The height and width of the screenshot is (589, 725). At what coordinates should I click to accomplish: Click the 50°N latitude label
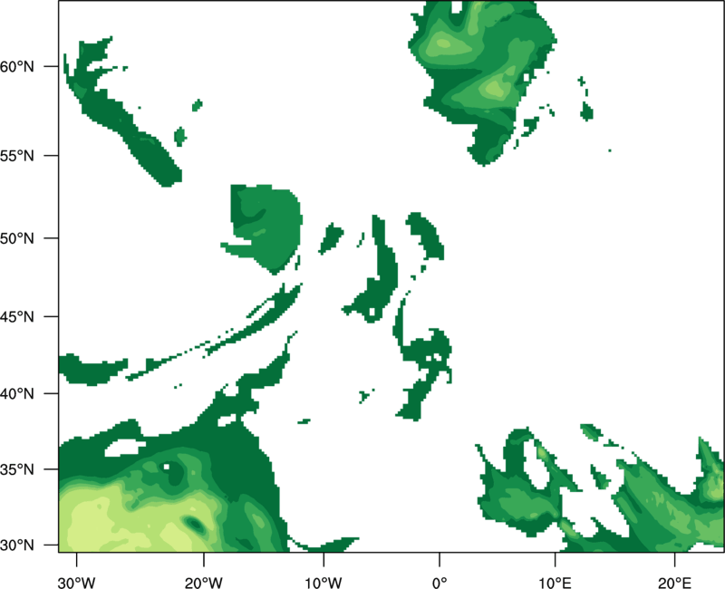click(17, 238)
